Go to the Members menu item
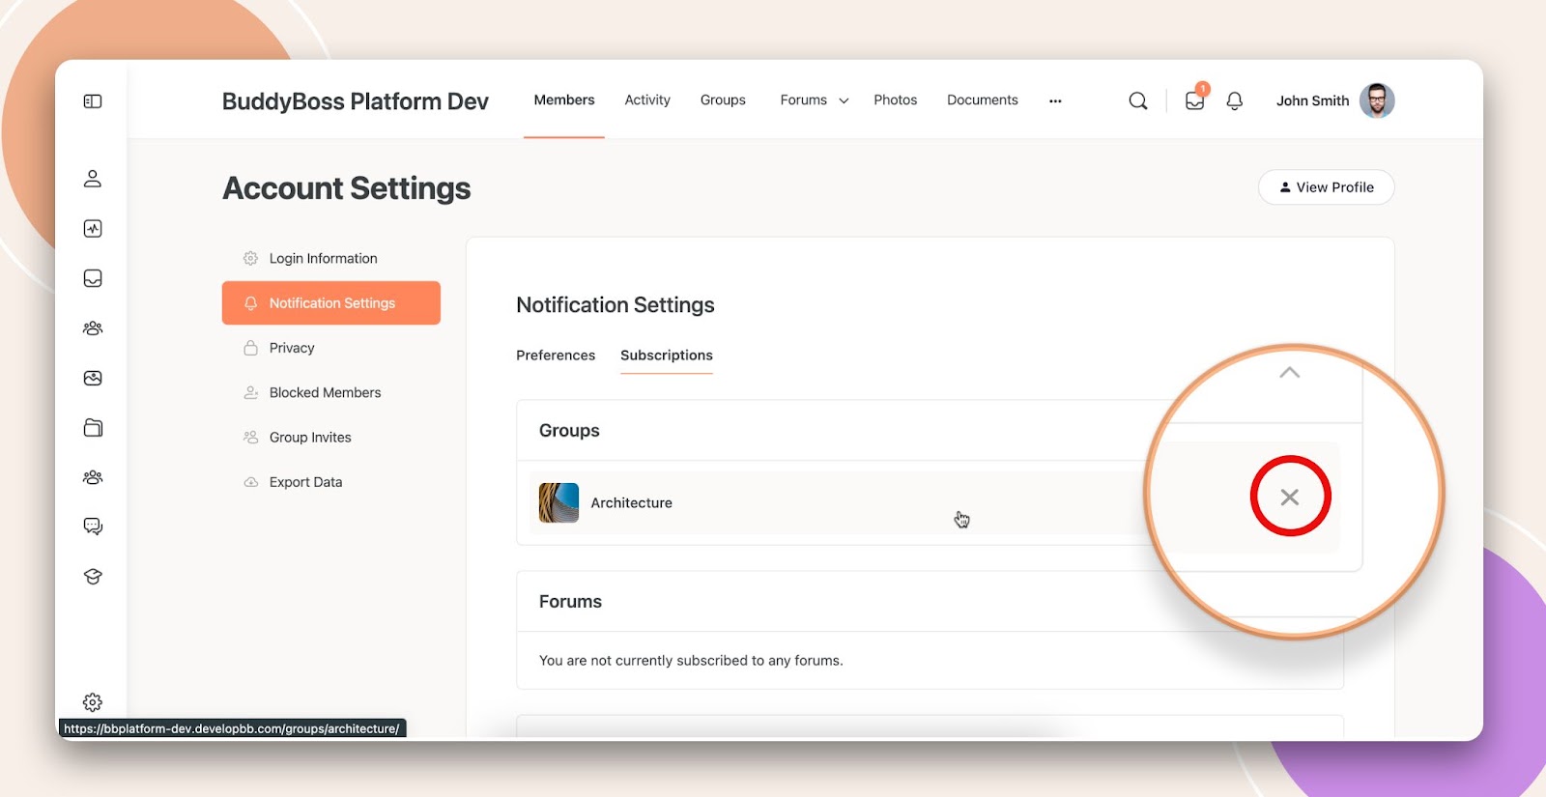Screen dimensions: 1546x797 (x=564, y=100)
